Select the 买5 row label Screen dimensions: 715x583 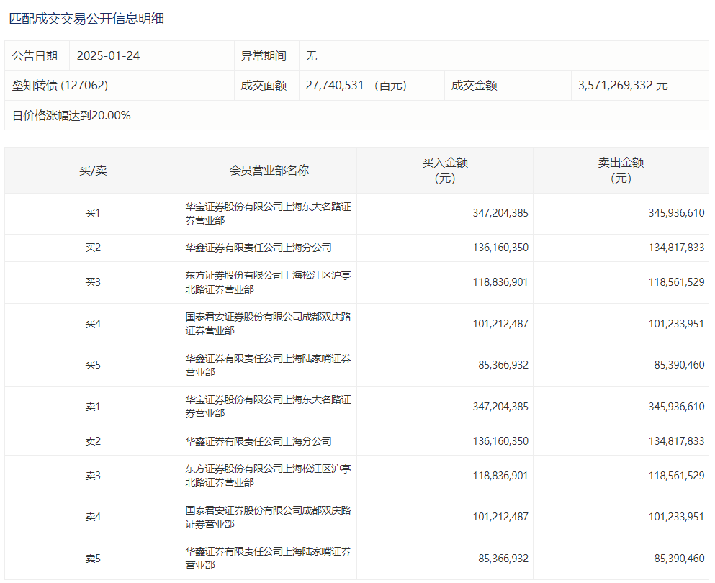tap(93, 366)
